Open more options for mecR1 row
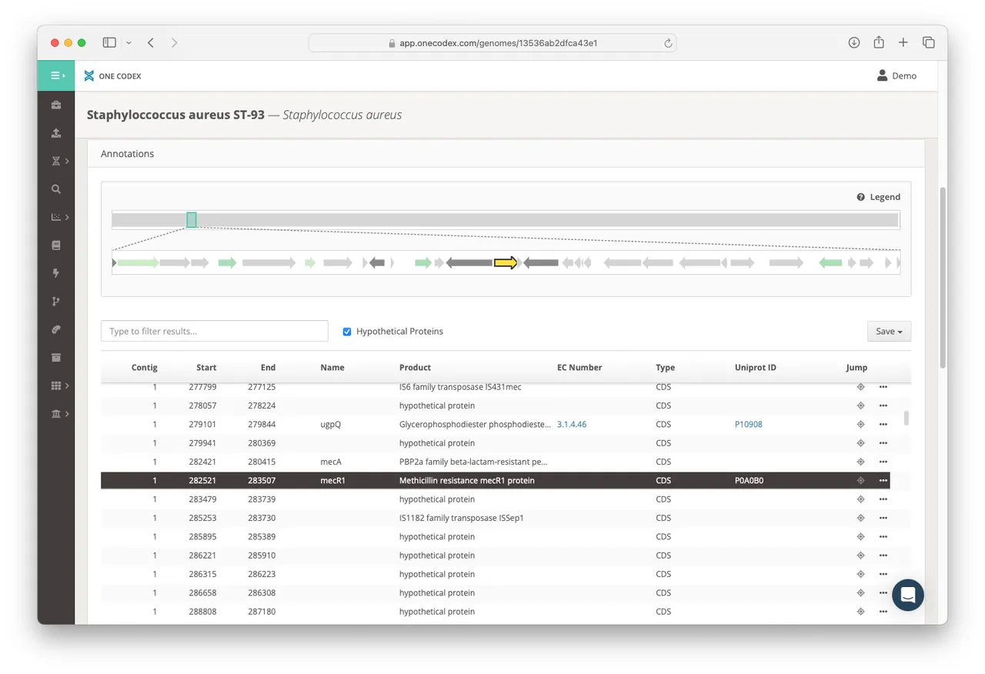Image resolution: width=985 pixels, height=674 pixels. pyautogui.click(x=883, y=481)
